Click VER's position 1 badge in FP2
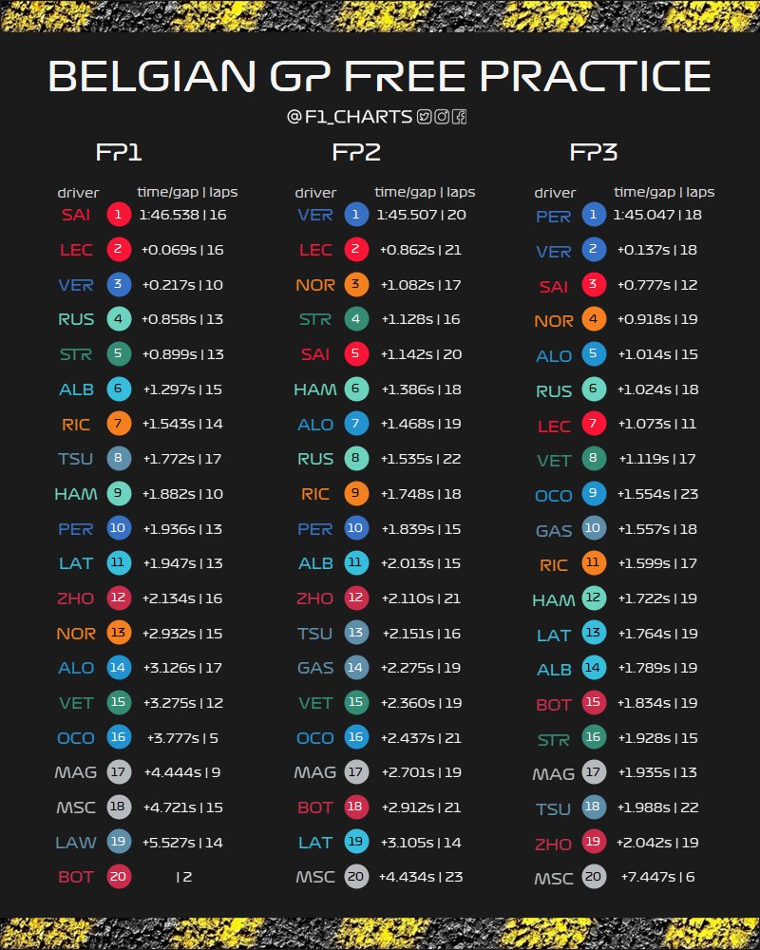The width and height of the screenshot is (760, 950). (356, 215)
